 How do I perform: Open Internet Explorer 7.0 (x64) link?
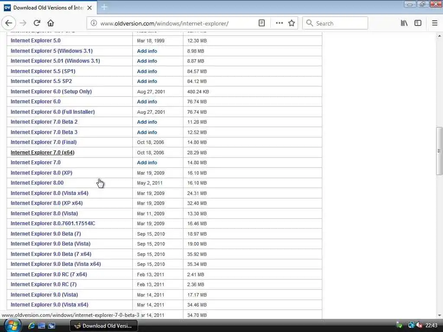tap(43, 153)
